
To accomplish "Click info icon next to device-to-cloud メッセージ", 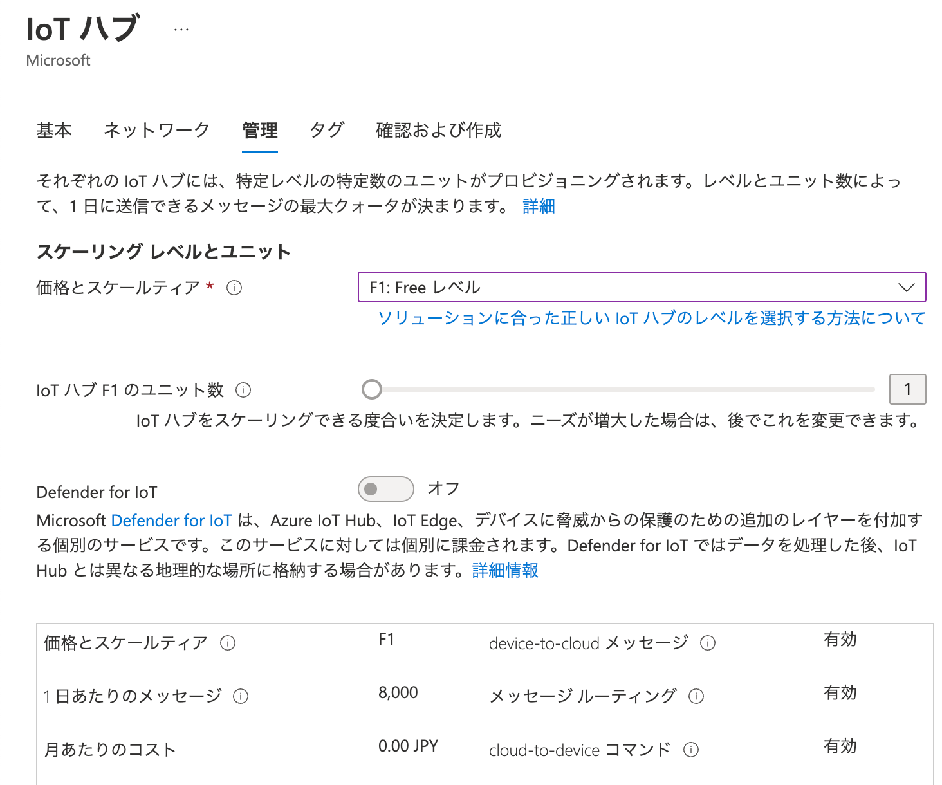I will click(x=708, y=643).
